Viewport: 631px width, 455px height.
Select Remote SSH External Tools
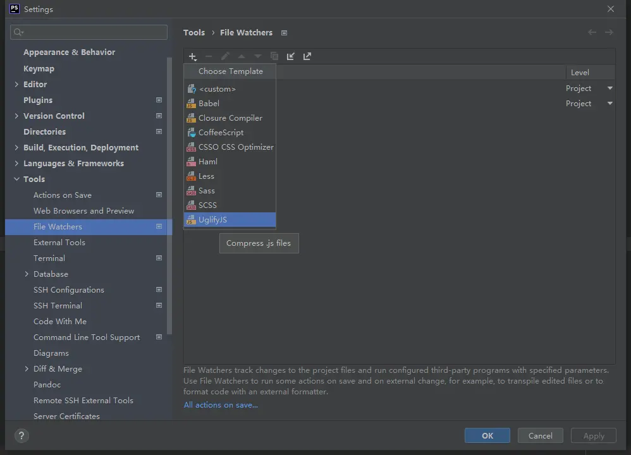point(83,401)
